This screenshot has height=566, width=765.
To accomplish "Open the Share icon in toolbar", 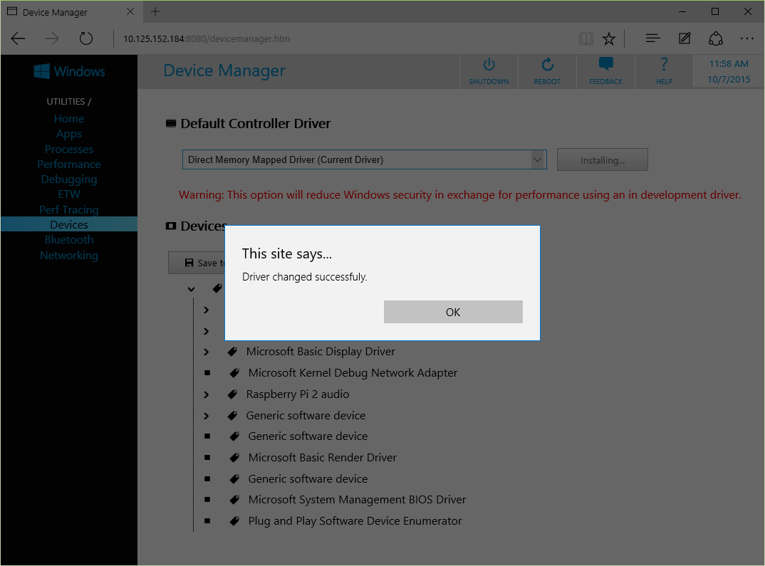I will point(716,38).
